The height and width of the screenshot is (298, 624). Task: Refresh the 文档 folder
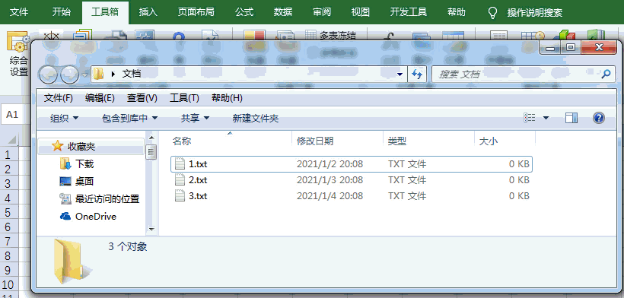pos(417,74)
